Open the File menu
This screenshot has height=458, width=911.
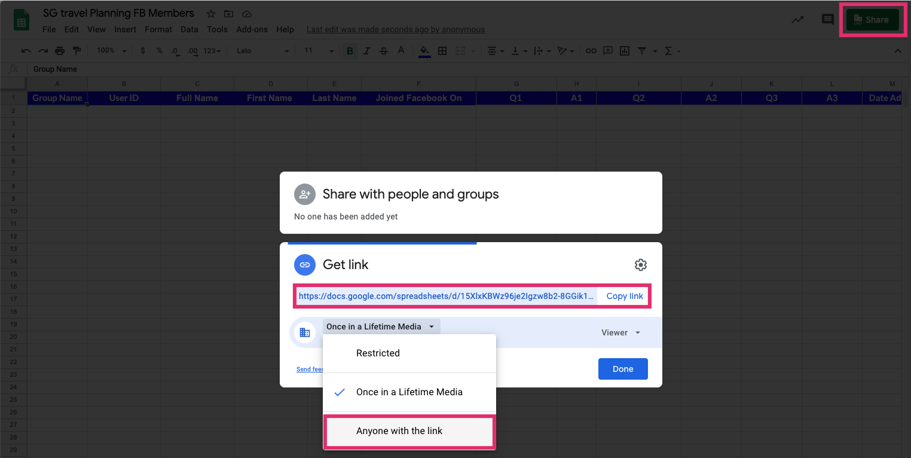49,29
